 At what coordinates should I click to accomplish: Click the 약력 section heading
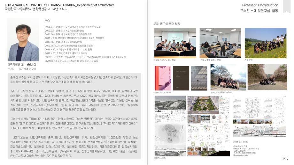pos(48,21)
